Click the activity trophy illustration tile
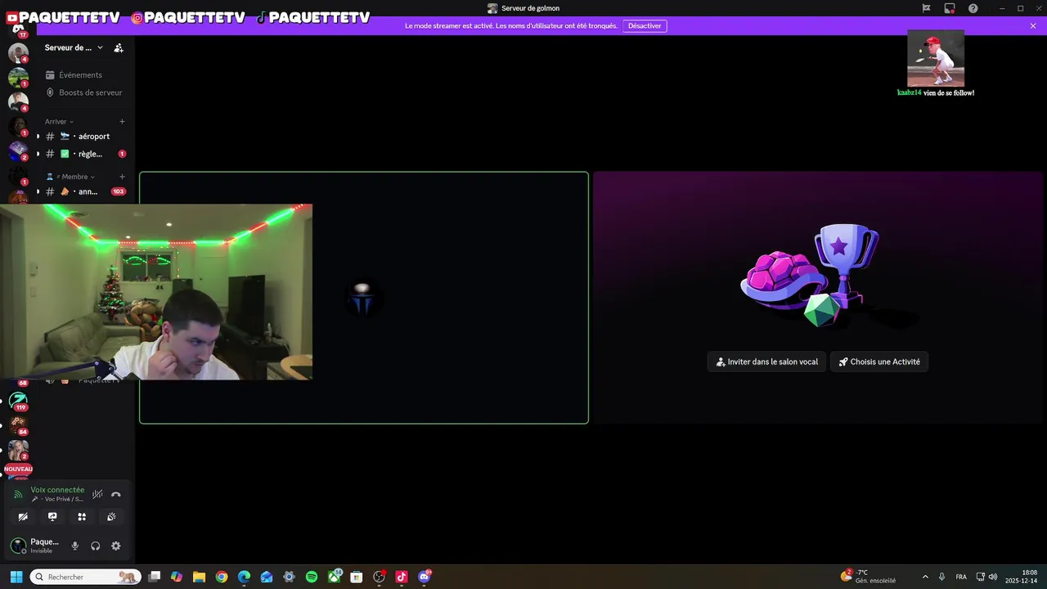The image size is (1047, 589). coord(818,298)
